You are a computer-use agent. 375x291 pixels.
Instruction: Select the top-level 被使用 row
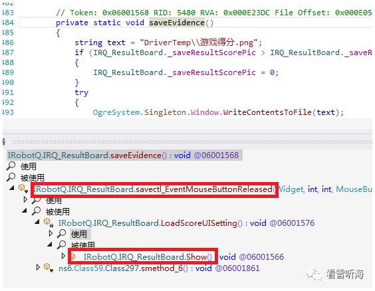(x=33, y=177)
